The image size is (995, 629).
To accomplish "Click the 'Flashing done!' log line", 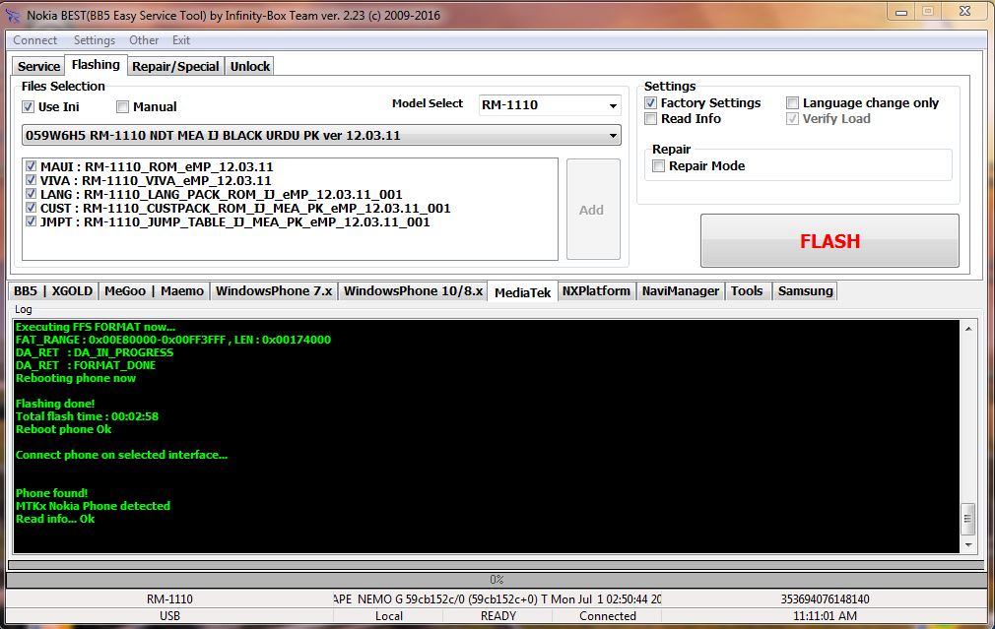I will (55, 404).
